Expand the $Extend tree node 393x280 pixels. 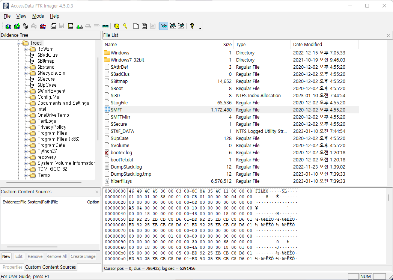pyautogui.click(x=26, y=67)
